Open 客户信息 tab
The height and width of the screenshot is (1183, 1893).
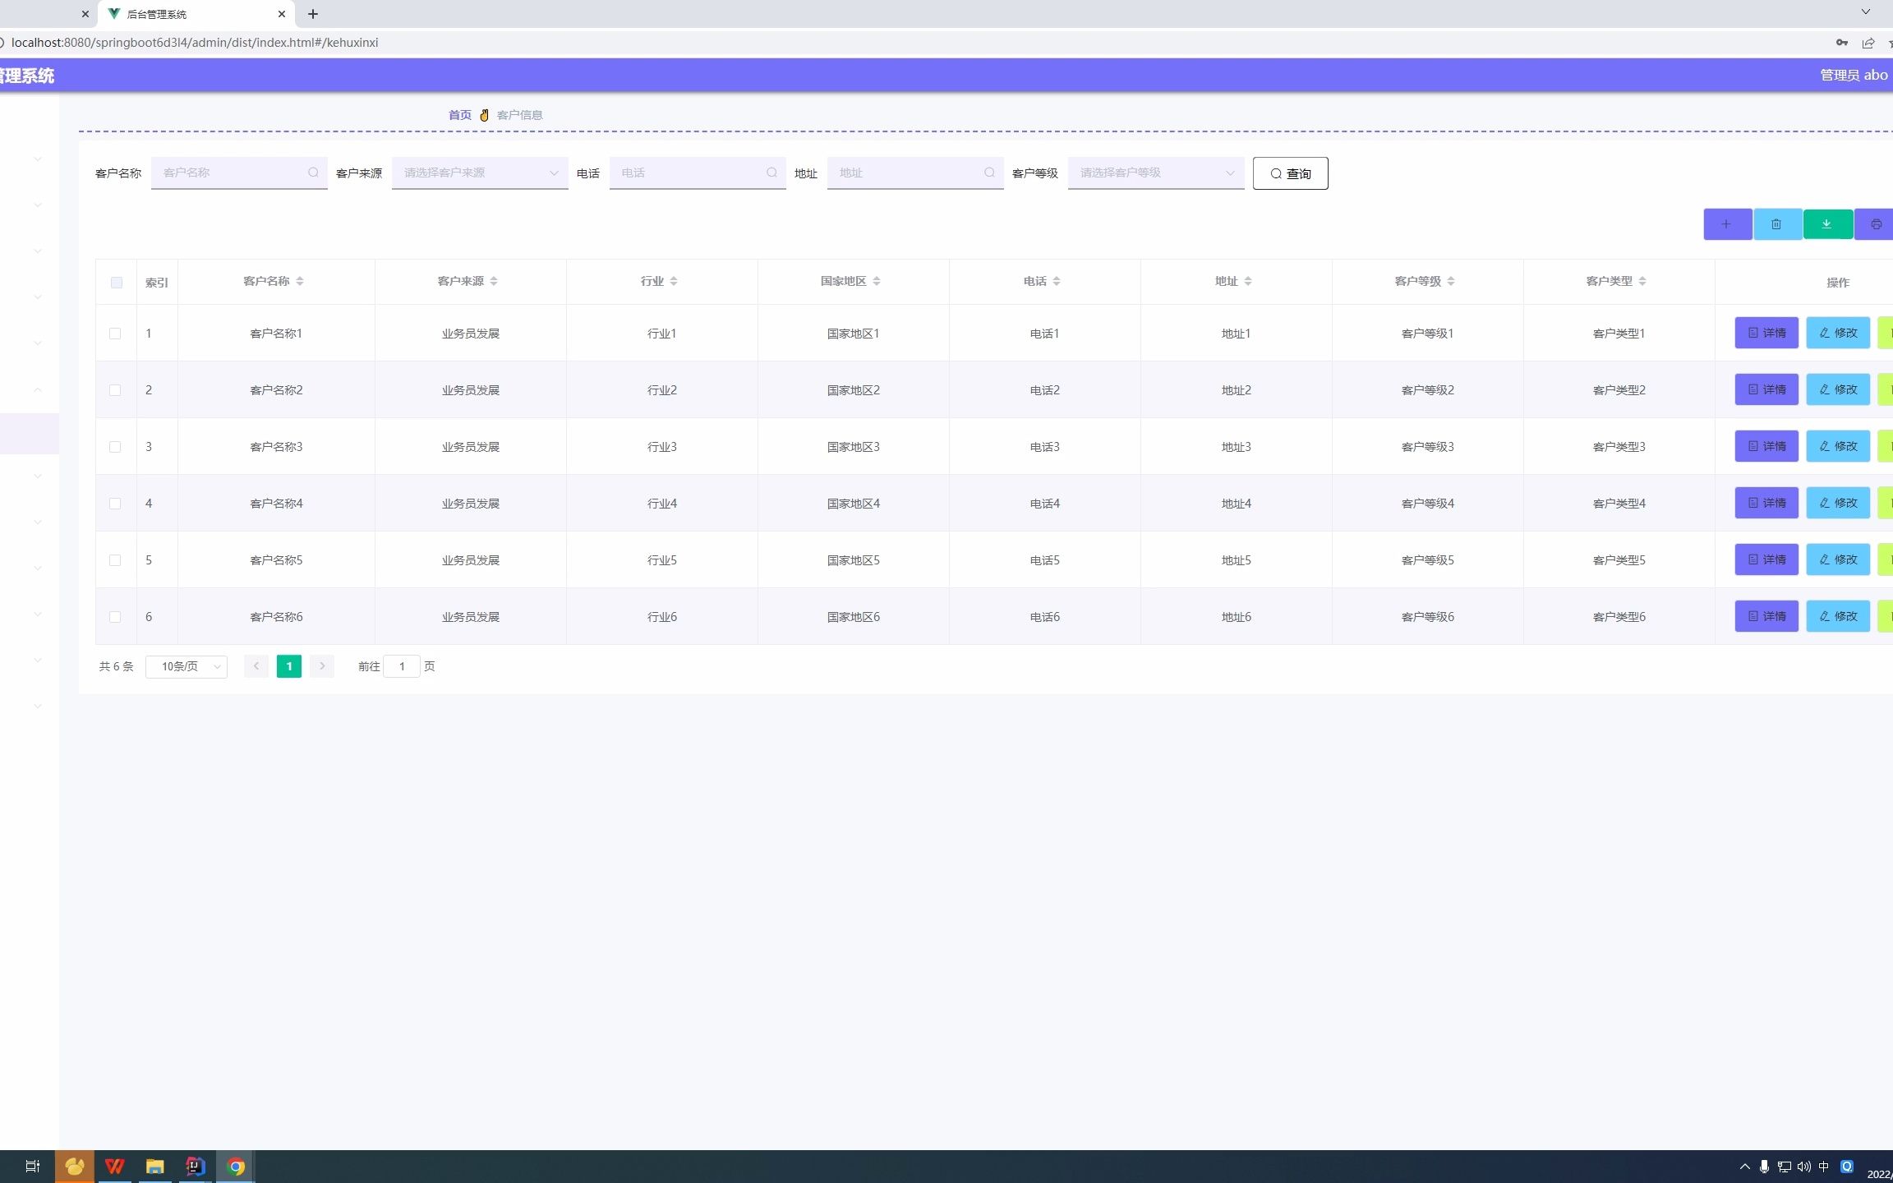point(518,114)
